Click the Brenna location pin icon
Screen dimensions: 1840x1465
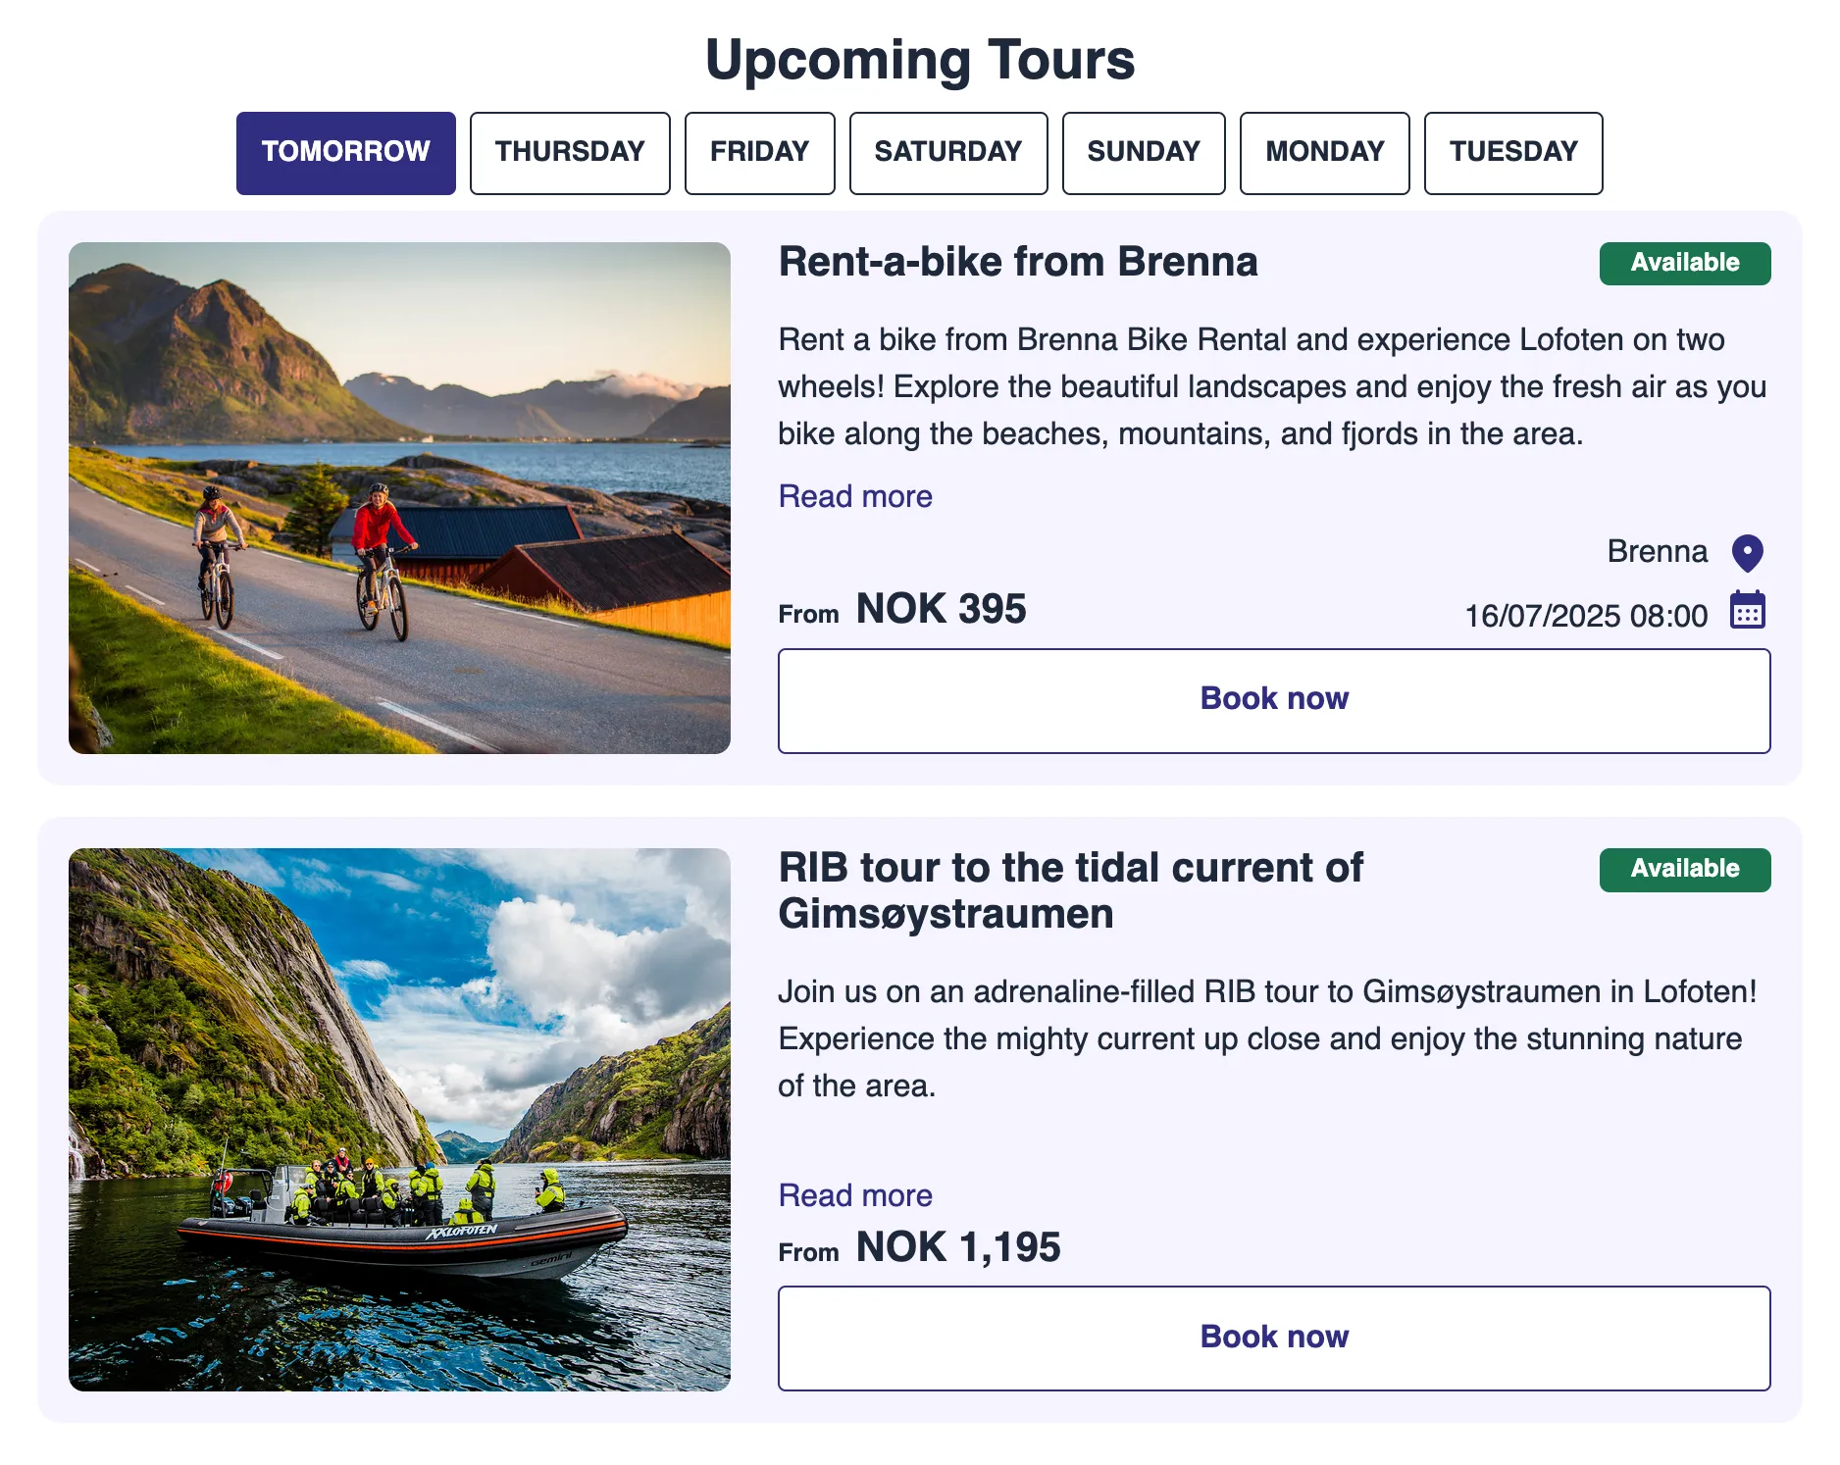click(x=1747, y=553)
